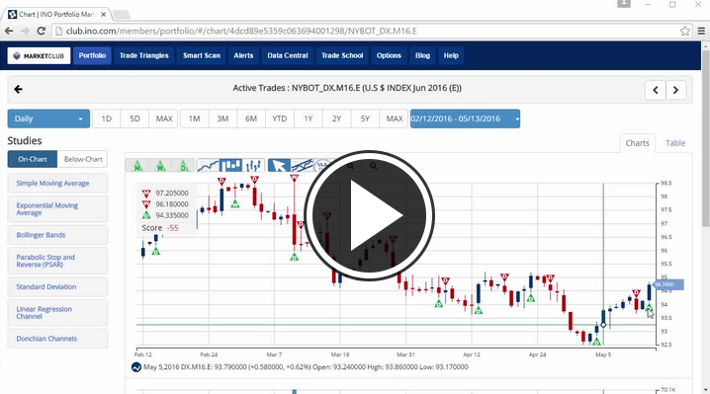This screenshot has height=394, width=710.
Task: Add Simple Moving Average study
Action: [x=57, y=184]
